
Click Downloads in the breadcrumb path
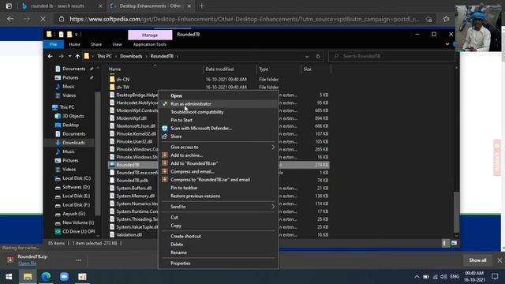pyautogui.click(x=131, y=56)
